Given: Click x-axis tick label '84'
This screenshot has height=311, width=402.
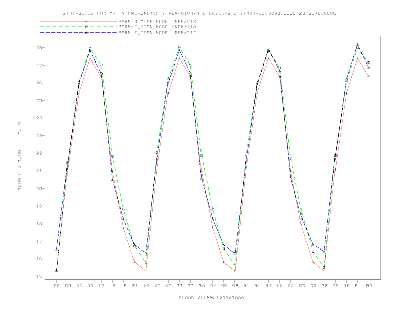Looking at the screenshot, I should [x=369, y=286].
